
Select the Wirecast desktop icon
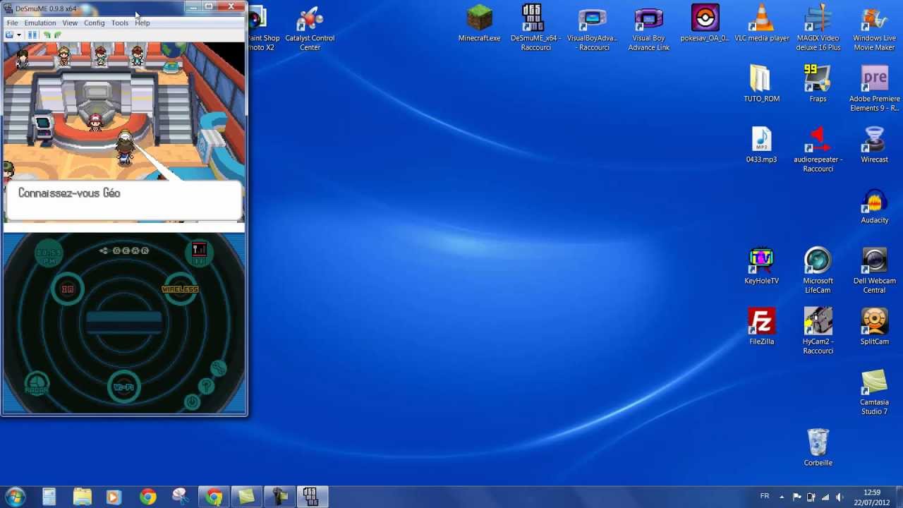point(874,145)
